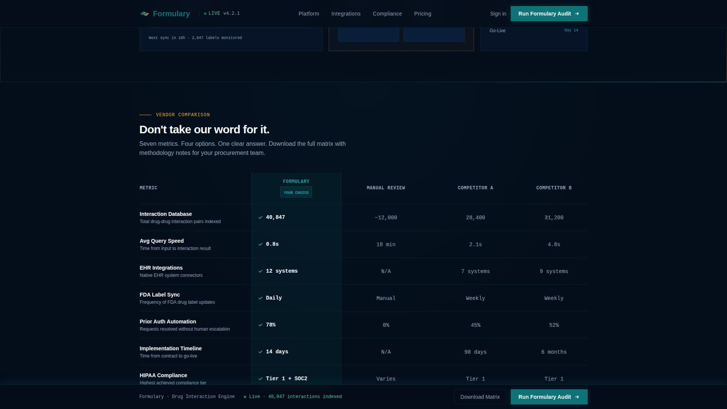Click the 9 systems cell
The image size is (727, 409).
(x=554, y=272)
